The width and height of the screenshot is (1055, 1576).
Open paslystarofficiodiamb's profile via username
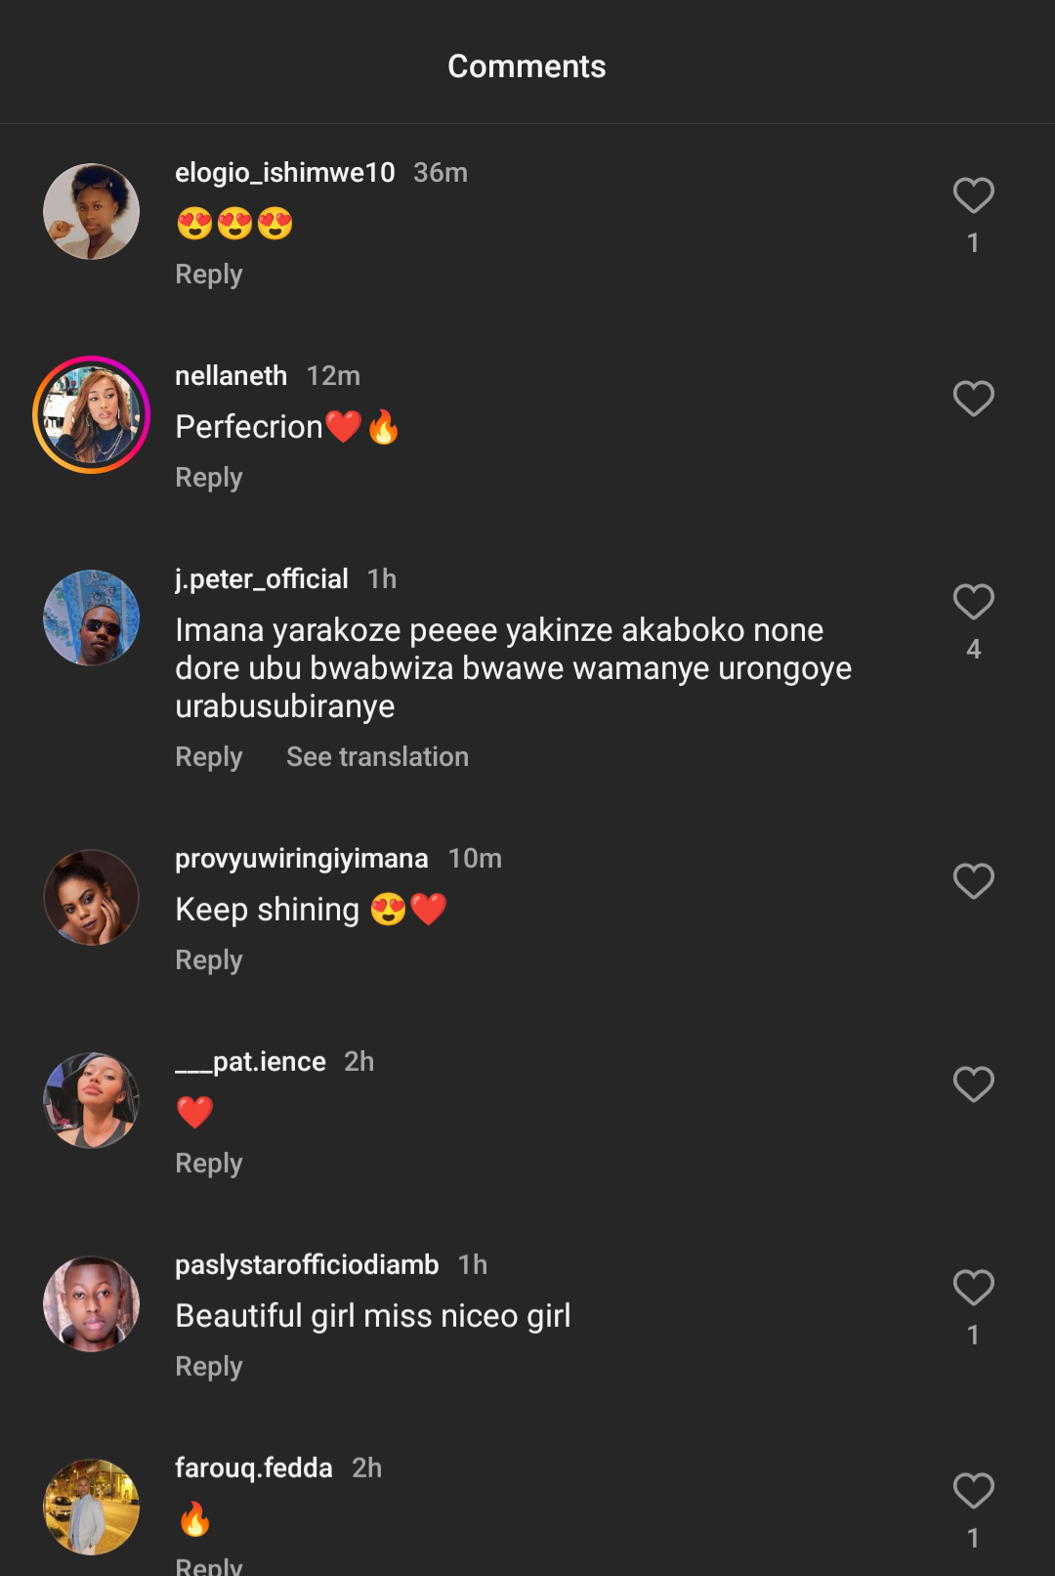[307, 1265]
